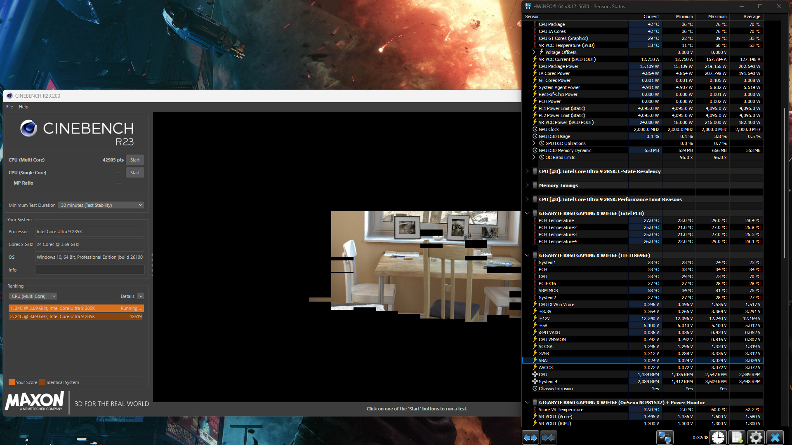Select the PL1 Power Limit (Static) row
Image resolution: width=792 pixels, height=445 pixels.
[x=643, y=108]
